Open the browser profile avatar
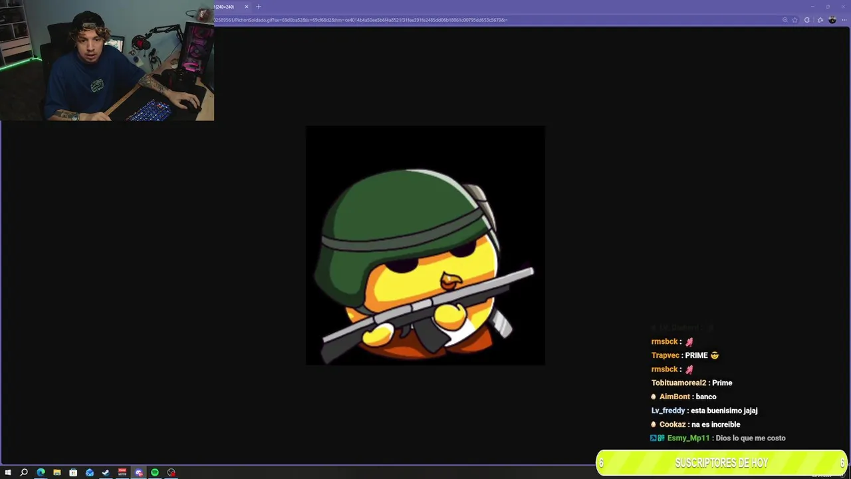Viewport: 851px width, 479px height. pos(832,20)
